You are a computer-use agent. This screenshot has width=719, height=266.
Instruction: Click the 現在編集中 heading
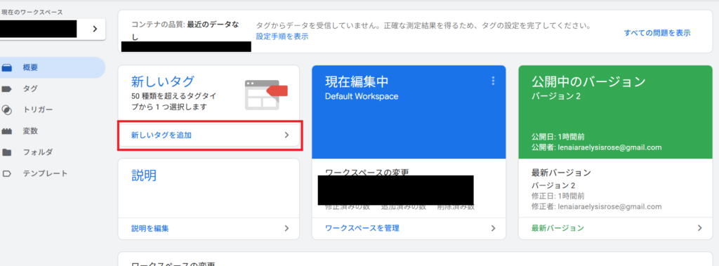coord(357,81)
